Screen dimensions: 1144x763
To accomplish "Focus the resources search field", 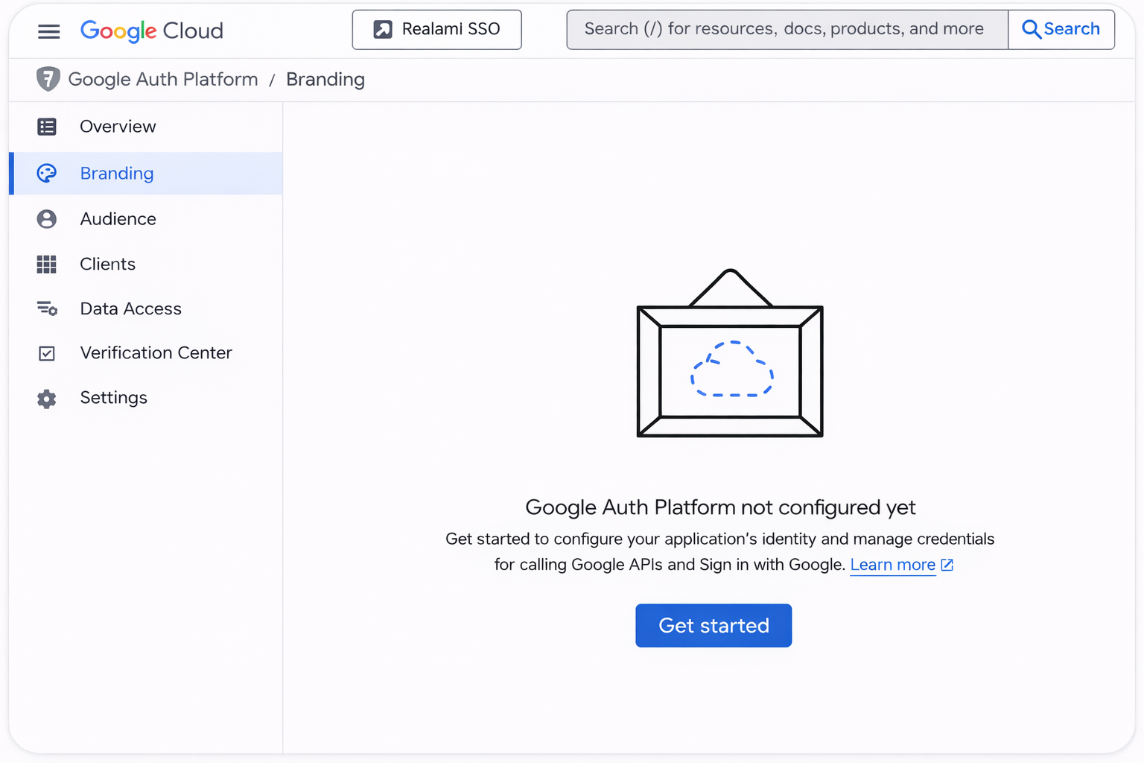I will click(x=786, y=30).
